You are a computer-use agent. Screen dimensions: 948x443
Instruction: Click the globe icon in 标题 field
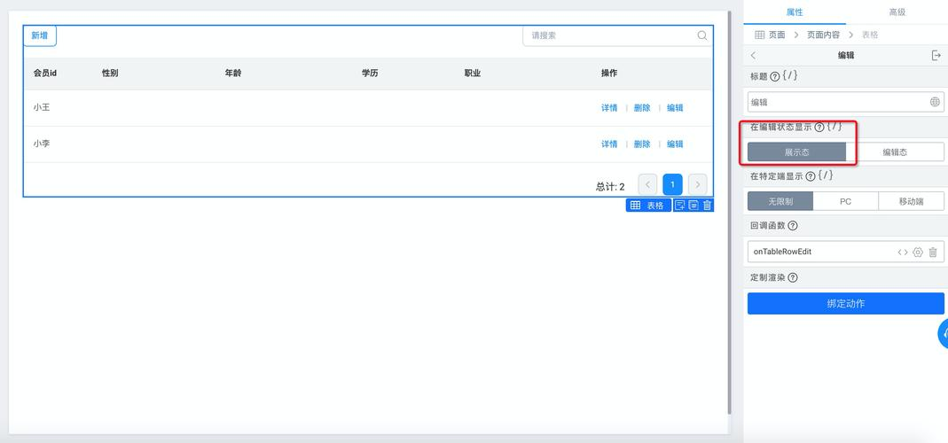tap(935, 102)
